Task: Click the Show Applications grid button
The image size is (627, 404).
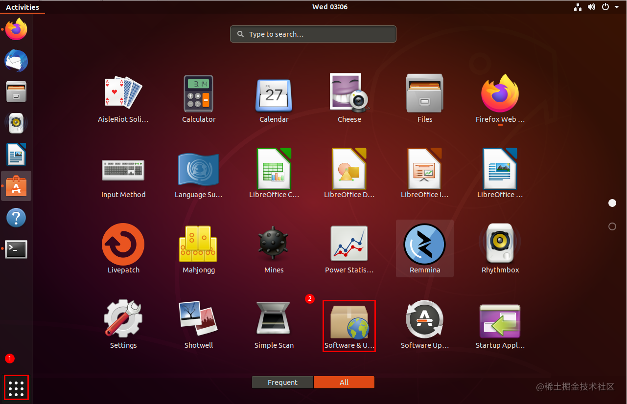Action: tap(16, 387)
